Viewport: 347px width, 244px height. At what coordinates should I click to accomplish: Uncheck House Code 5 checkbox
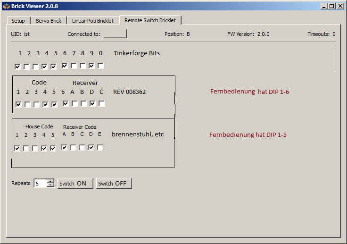53,148
